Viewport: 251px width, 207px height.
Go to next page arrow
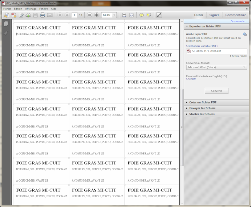point(67,15)
